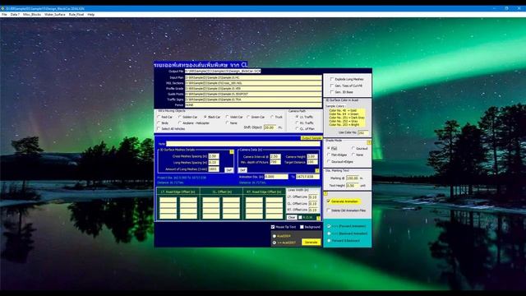526x296 pixels.
Task: Select Backward Animation radio button
Action: point(329,234)
